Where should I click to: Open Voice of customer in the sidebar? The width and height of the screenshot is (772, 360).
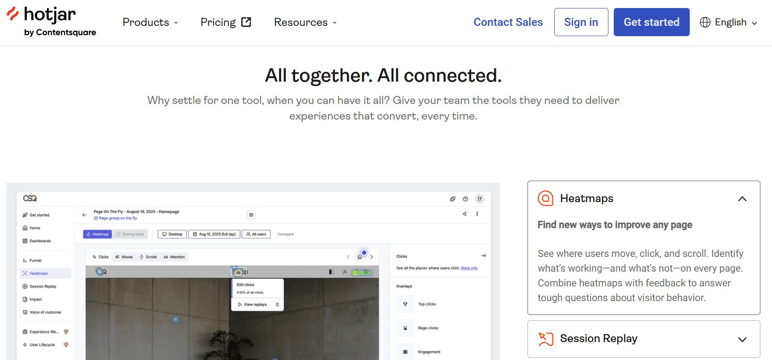[42, 312]
